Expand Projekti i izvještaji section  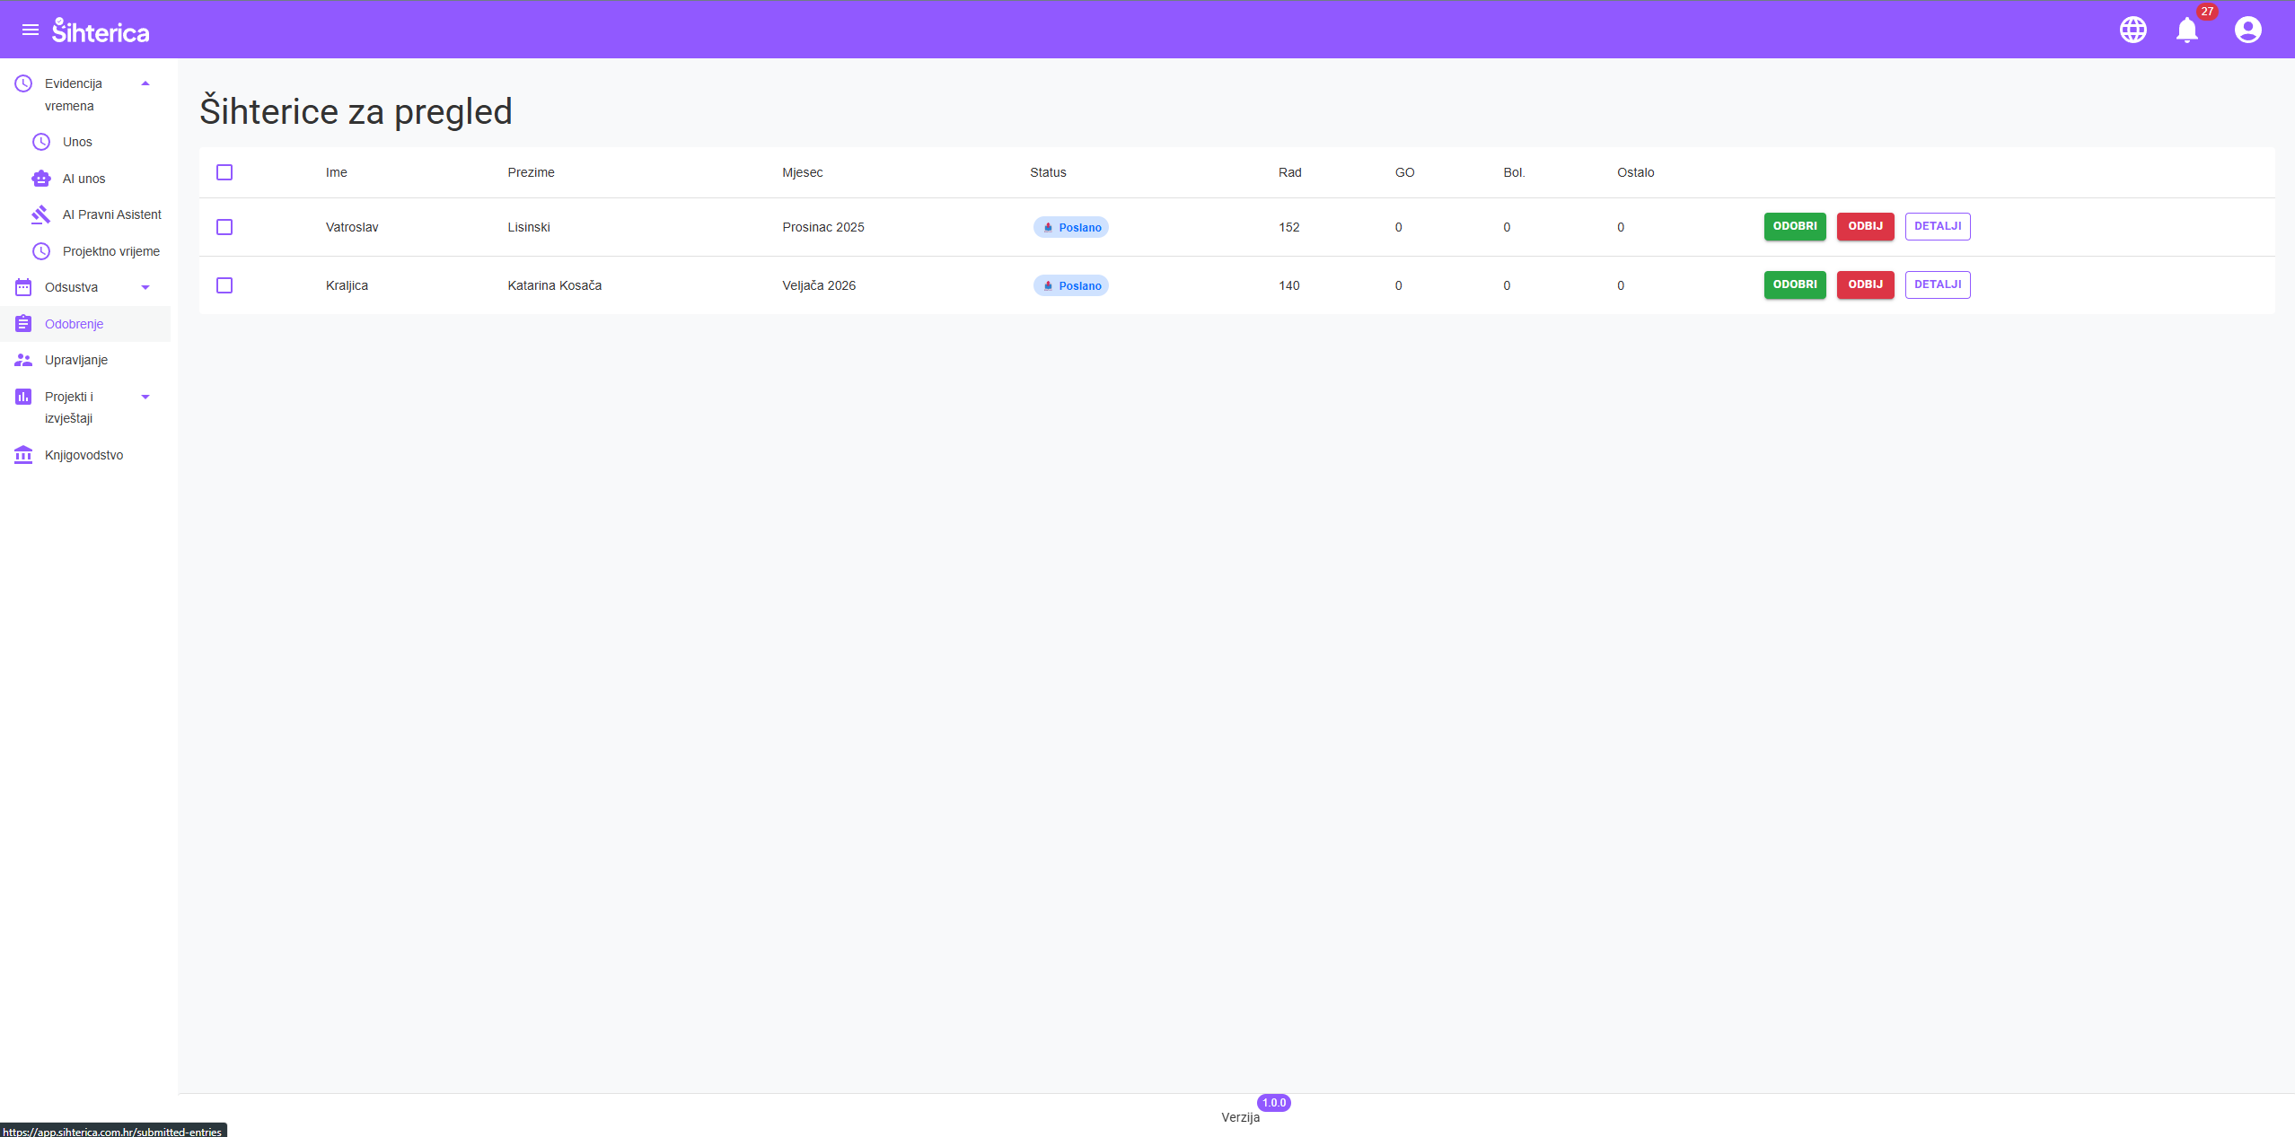pyautogui.click(x=145, y=397)
